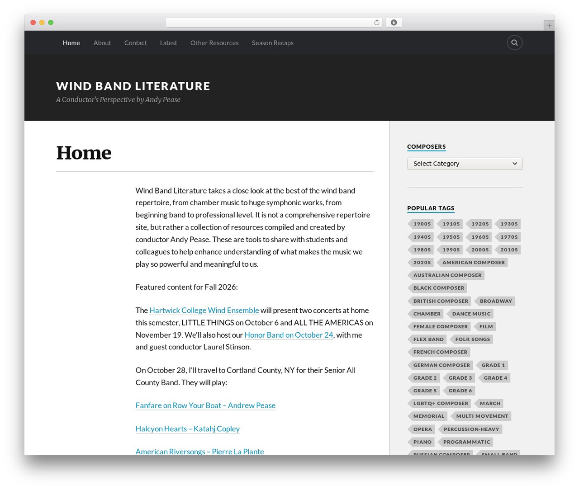The height and width of the screenshot is (490, 579).
Task: Open the About menu item
Action: 102,43
